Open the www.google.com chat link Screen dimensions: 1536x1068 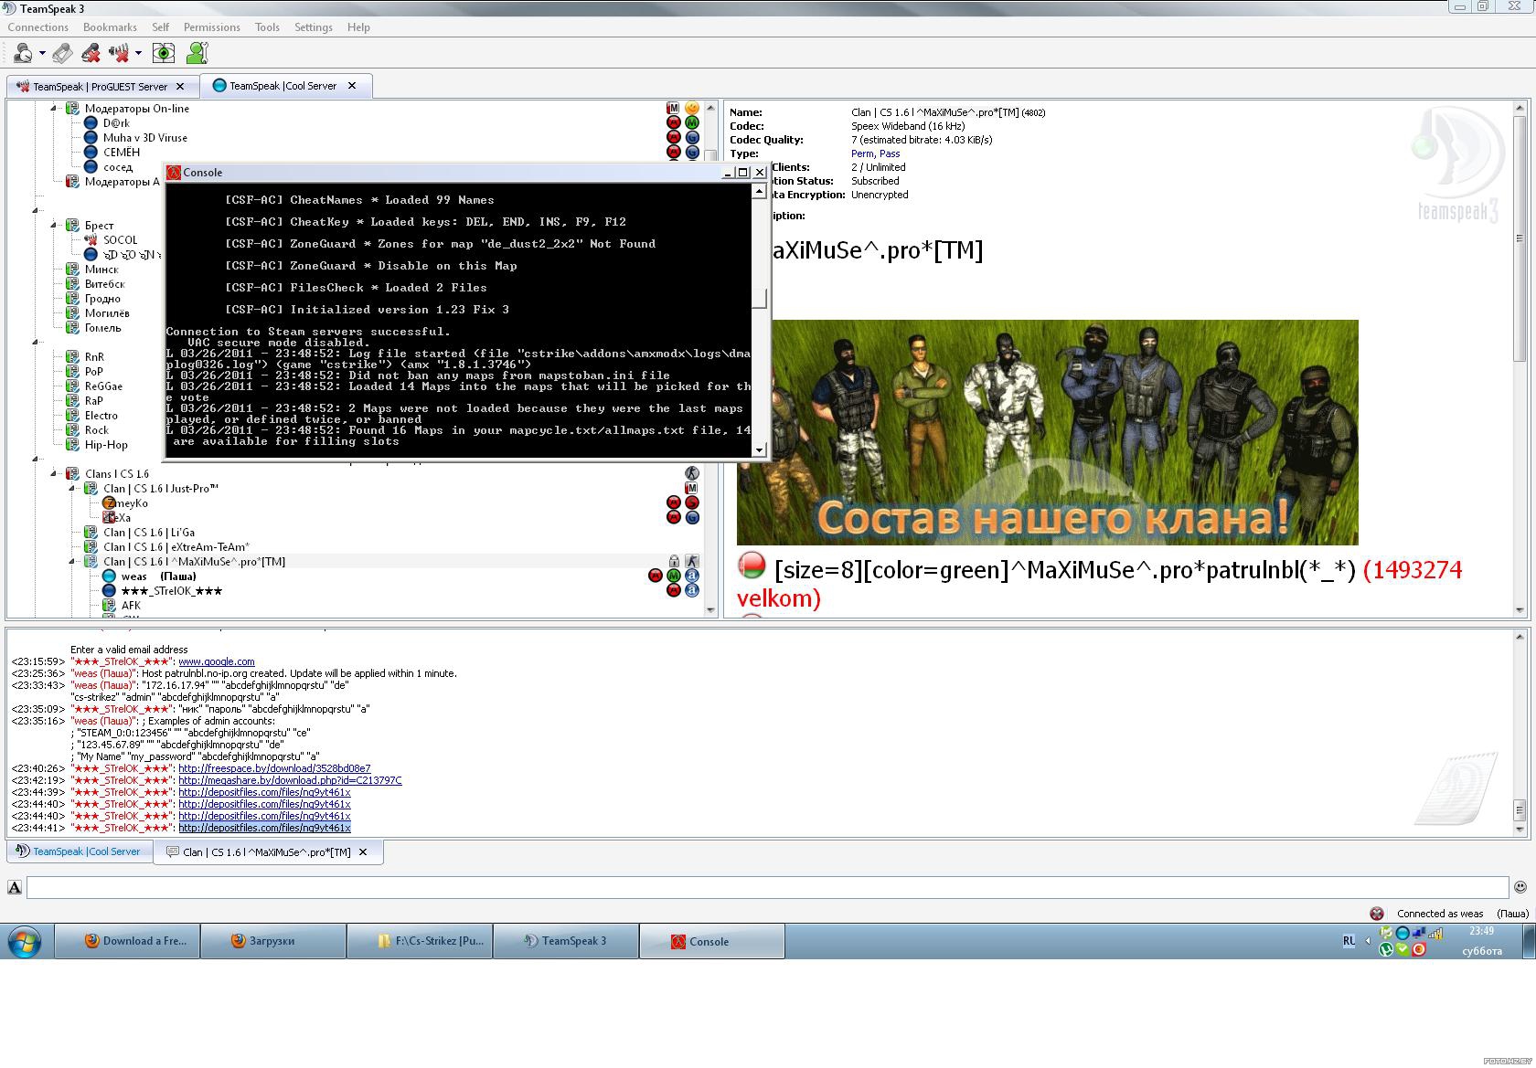pos(217,662)
